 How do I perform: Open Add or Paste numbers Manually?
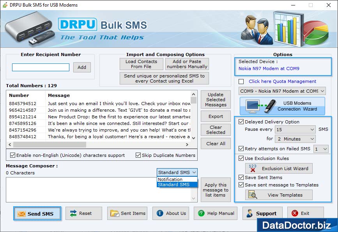coord(187,64)
